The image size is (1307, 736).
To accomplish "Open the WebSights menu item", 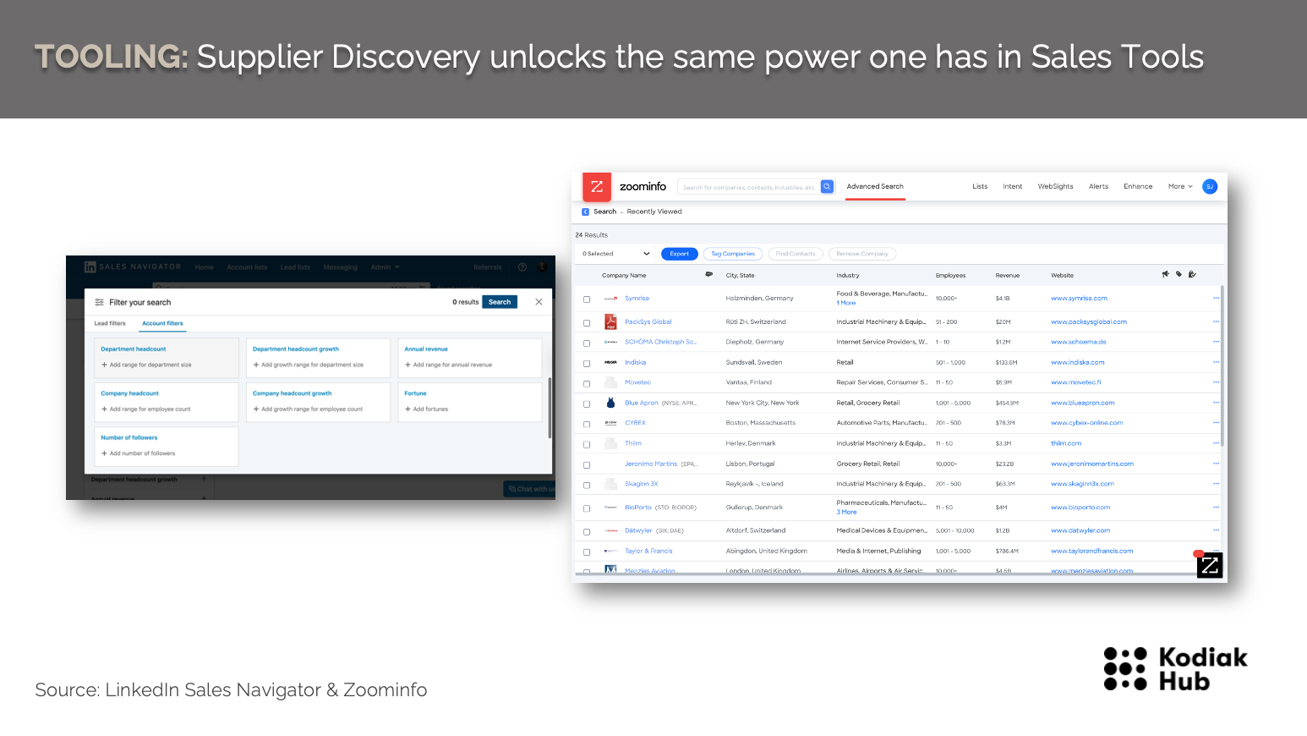I will point(1055,186).
